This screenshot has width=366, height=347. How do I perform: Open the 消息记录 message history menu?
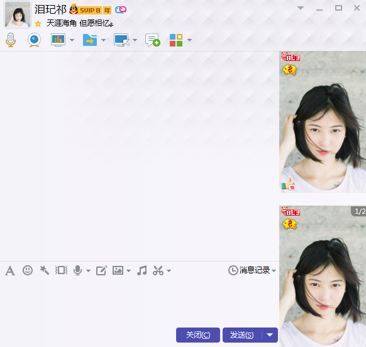(252, 270)
